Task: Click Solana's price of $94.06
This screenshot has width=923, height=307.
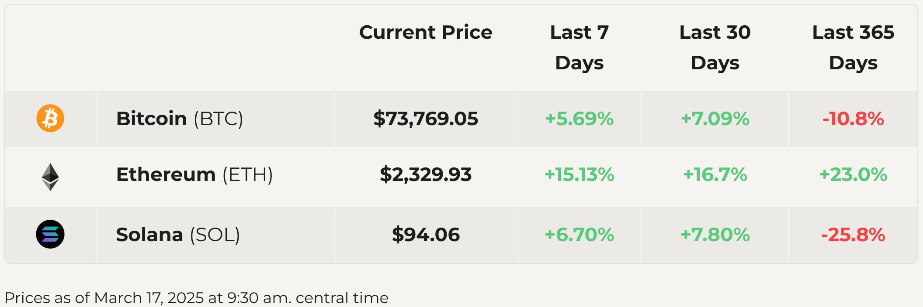Action: 426,235
